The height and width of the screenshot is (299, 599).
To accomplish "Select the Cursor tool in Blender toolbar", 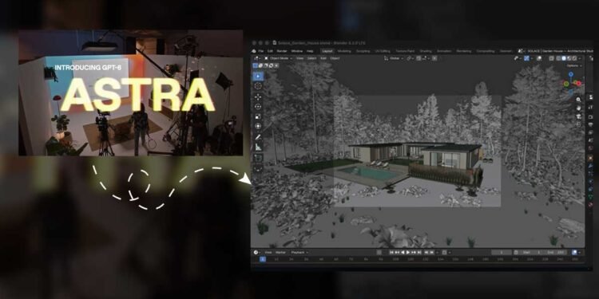I will coord(258,87).
